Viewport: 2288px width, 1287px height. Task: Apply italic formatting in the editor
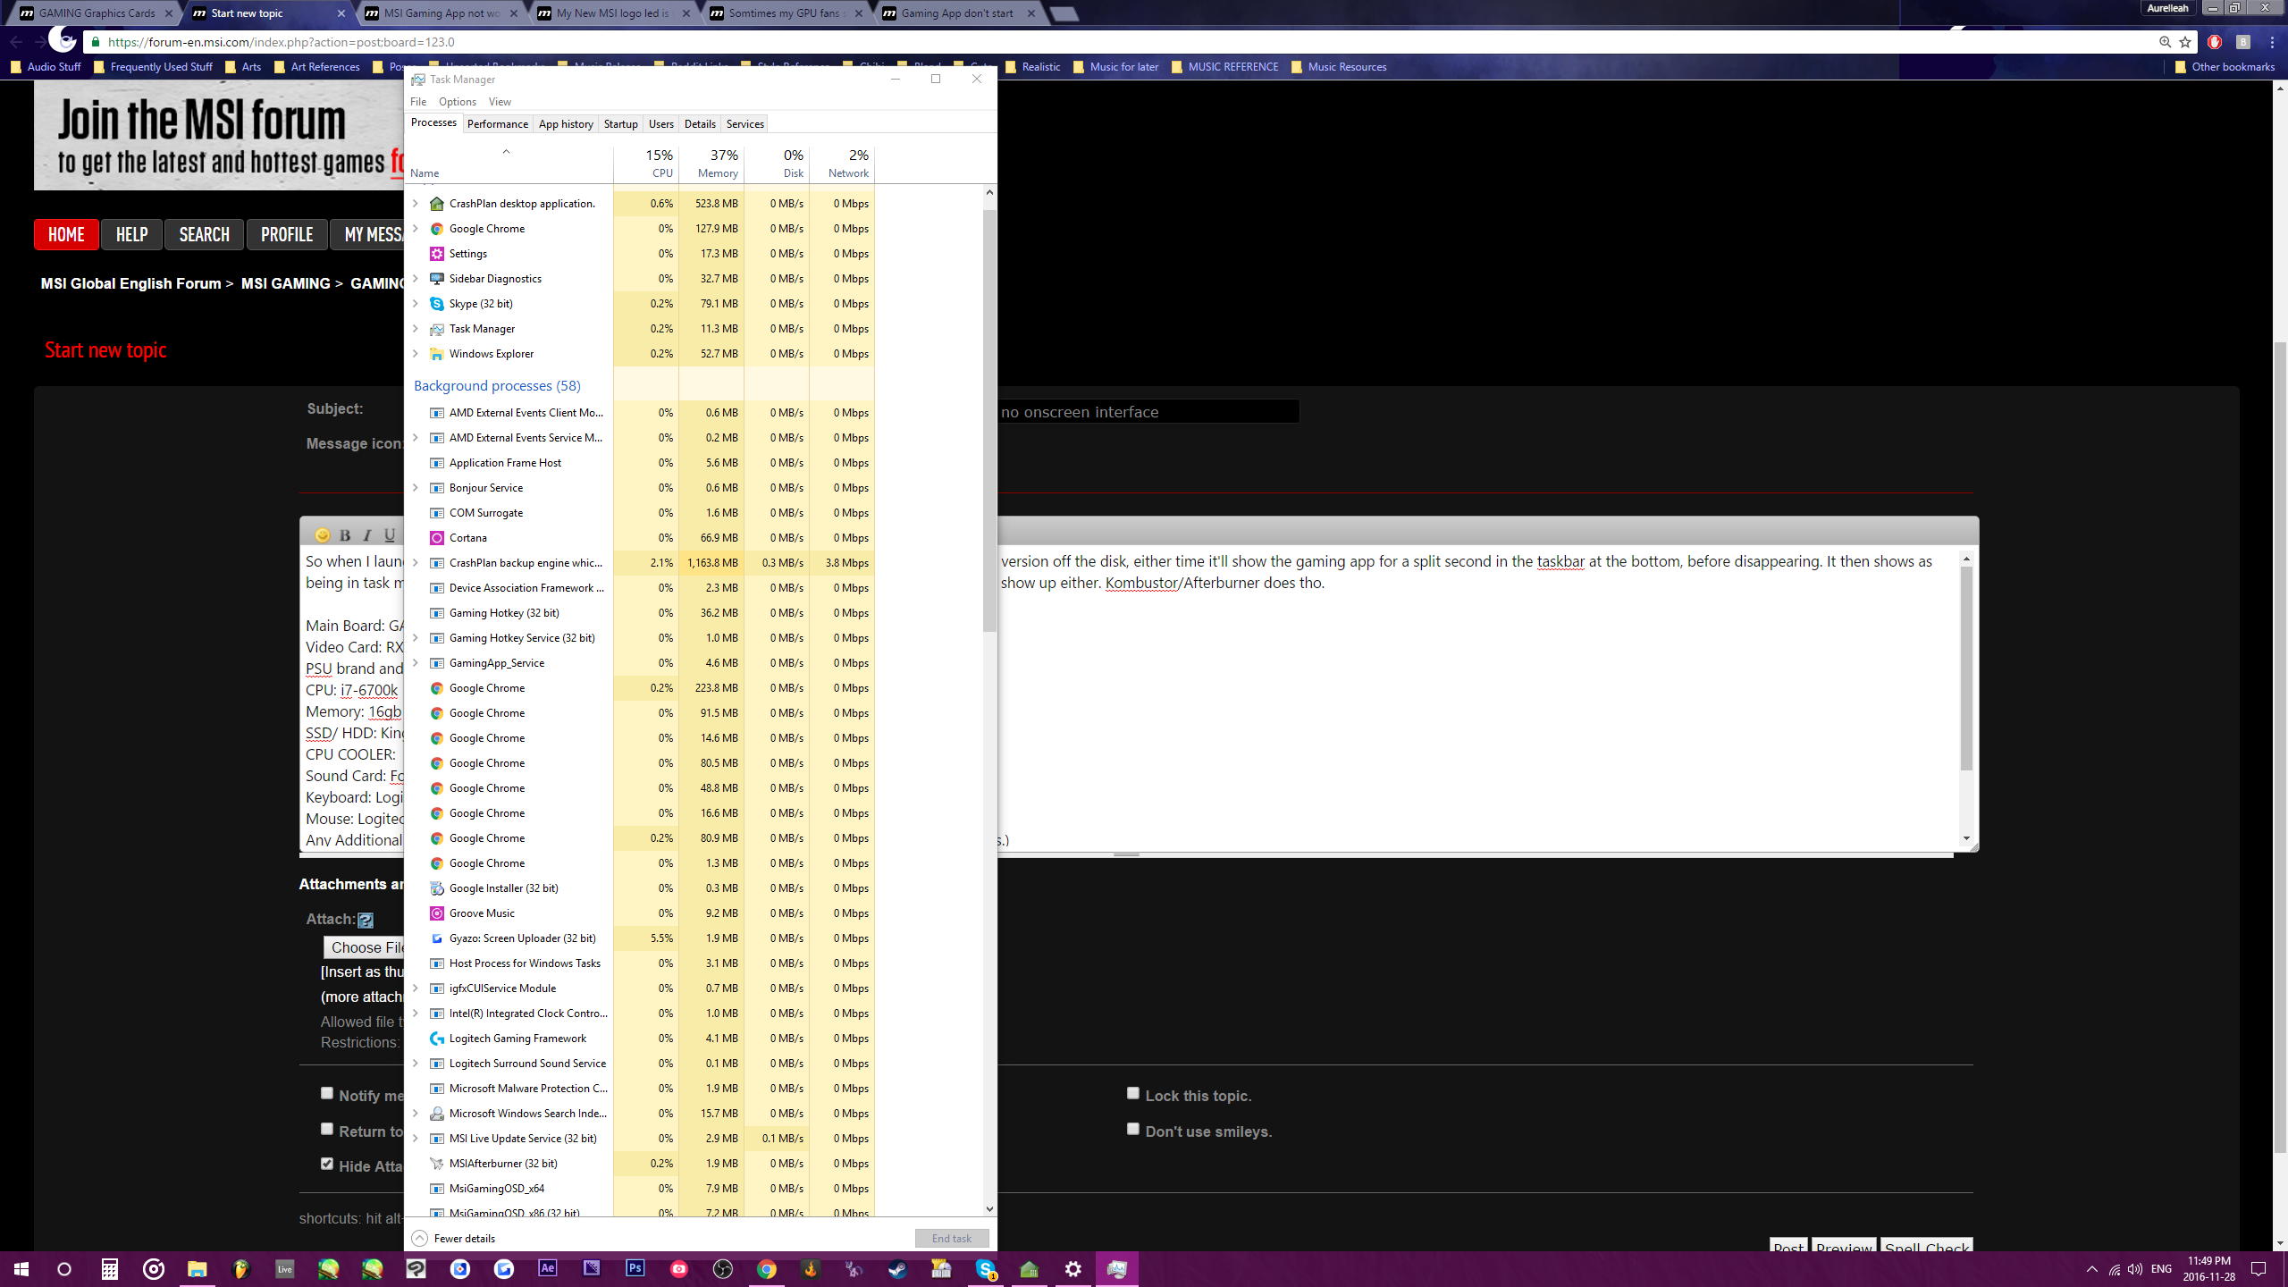click(x=366, y=534)
